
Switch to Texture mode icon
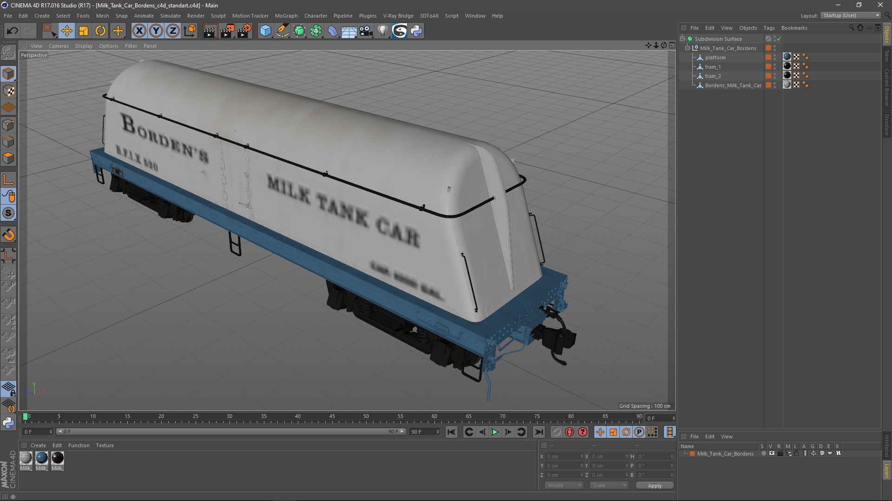point(8,91)
